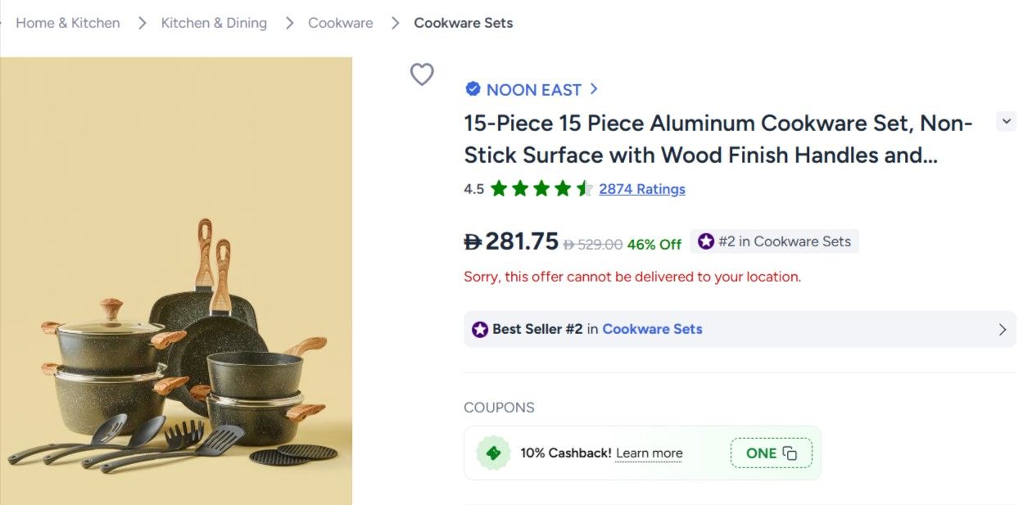Click the copy icon next to ONE coupon
This screenshot has width=1018, height=505.
point(790,453)
